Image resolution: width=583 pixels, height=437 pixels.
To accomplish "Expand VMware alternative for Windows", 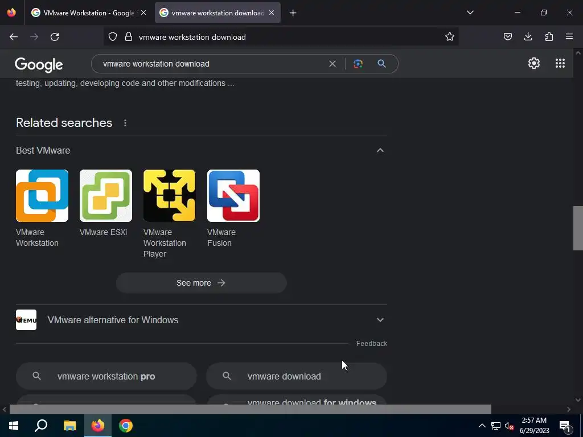I will pos(380,320).
